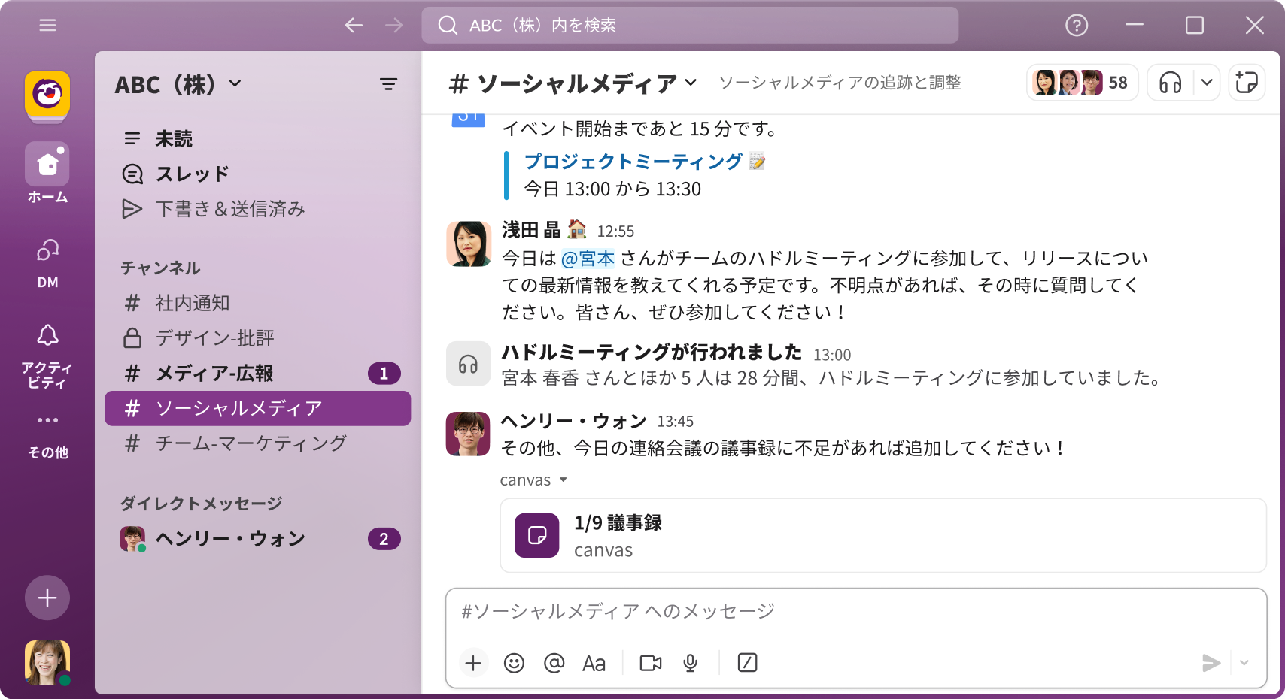Mention someone using the @ icon
This screenshot has width=1285, height=699.
[554, 663]
